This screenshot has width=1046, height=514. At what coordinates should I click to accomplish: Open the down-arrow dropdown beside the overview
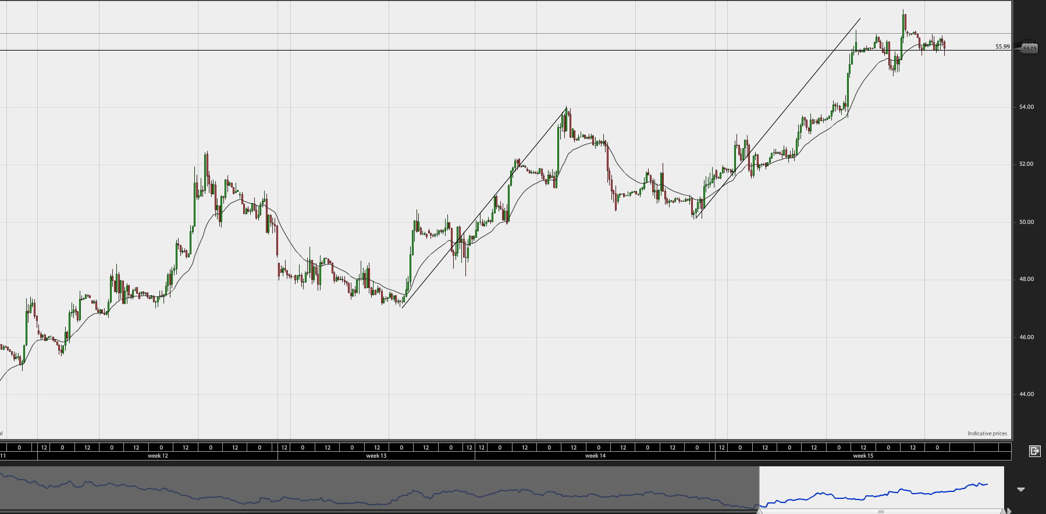click(1020, 490)
